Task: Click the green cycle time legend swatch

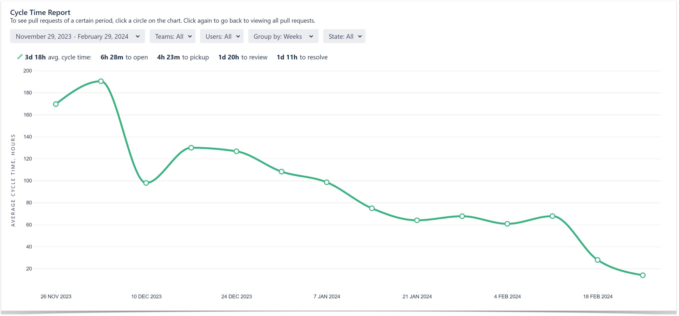Action: tap(19, 57)
